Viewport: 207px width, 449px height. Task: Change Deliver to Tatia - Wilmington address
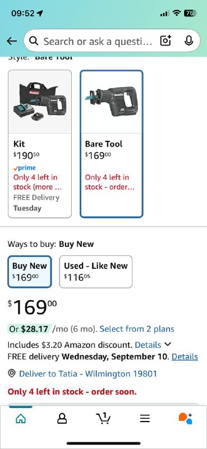click(88, 374)
